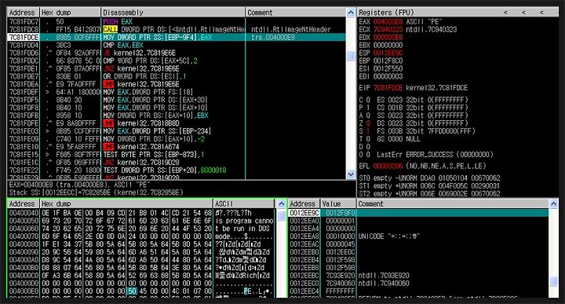Select the ESI register value 0012F550
Viewport: 565px width, 304px height.
click(x=388, y=68)
